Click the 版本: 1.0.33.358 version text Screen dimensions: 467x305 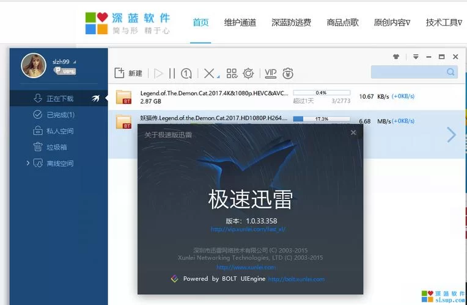point(251,221)
